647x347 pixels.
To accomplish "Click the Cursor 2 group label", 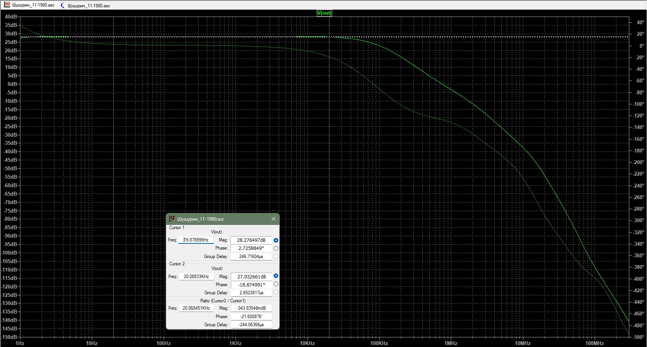I will [x=177, y=264].
